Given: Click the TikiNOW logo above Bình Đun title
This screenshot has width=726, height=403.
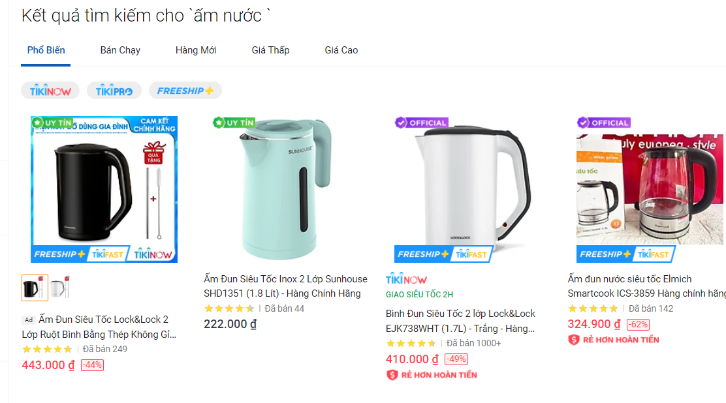Looking at the screenshot, I should coord(406,279).
